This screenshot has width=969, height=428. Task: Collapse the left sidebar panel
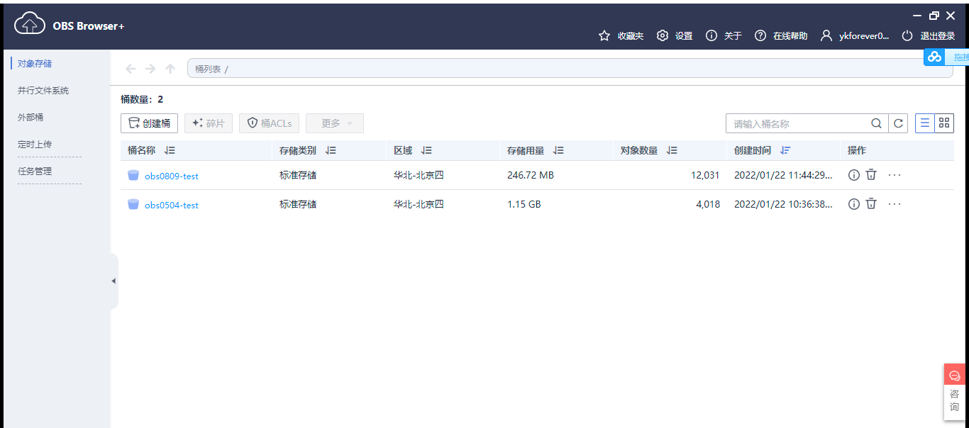(113, 281)
